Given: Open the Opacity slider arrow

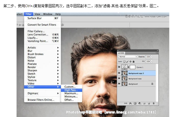Looking at the screenshot, I should tap(152, 57).
